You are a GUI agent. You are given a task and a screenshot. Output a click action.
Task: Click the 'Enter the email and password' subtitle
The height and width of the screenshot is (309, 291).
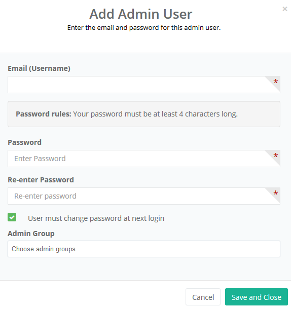(x=144, y=27)
